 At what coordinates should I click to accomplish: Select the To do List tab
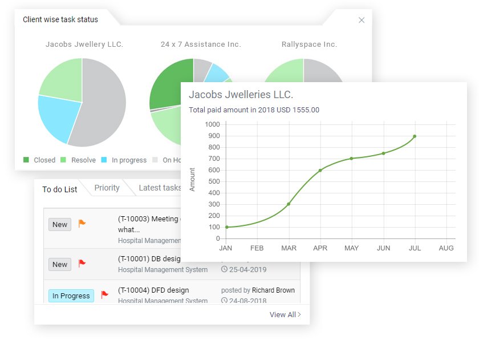60,189
